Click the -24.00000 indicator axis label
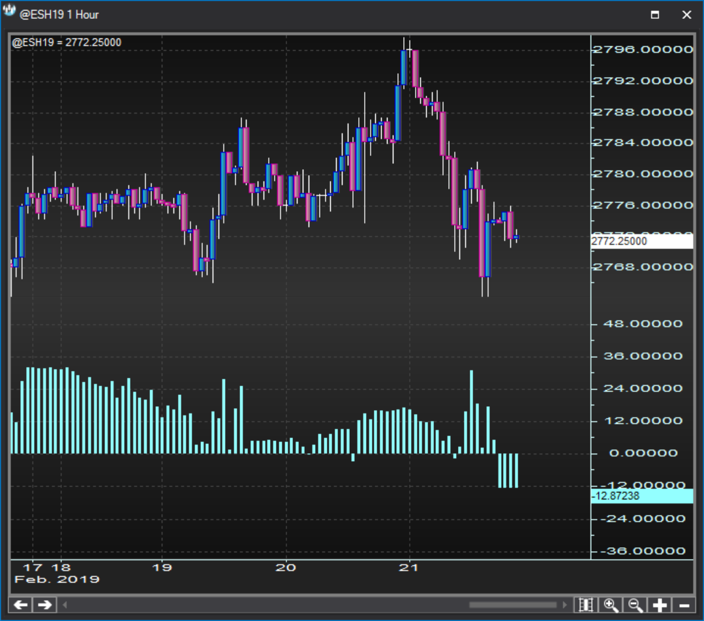 pyautogui.click(x=643, y=518)
